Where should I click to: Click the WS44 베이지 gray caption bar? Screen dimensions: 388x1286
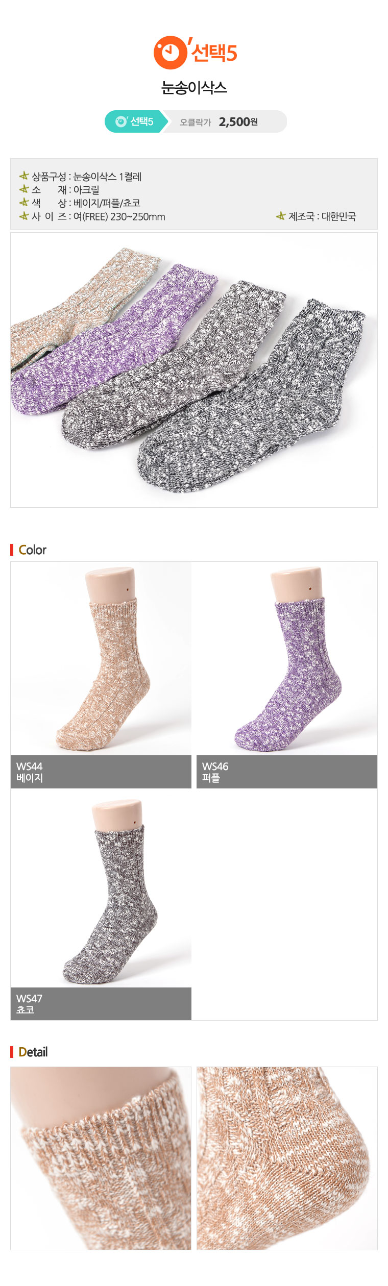click(x=101, y=772)
